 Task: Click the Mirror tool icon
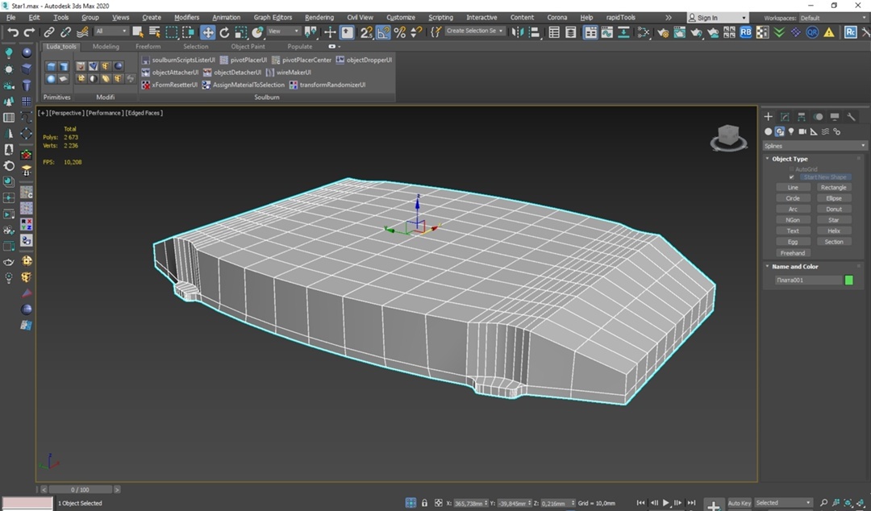pyautogui.click(x=517, y=32)
